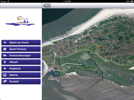
Task: Click the battery indicator in status bar
Action: pos(132,1)
